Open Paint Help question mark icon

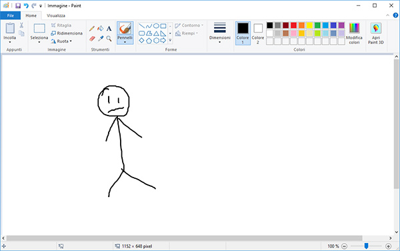[395, 15]
